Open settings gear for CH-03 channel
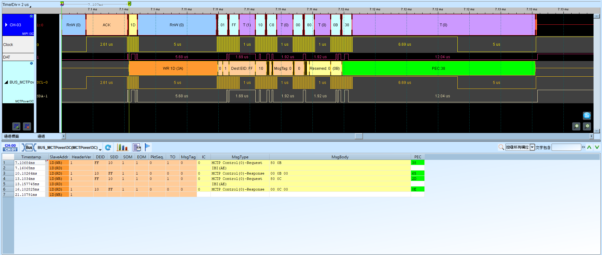 [31, 16]
